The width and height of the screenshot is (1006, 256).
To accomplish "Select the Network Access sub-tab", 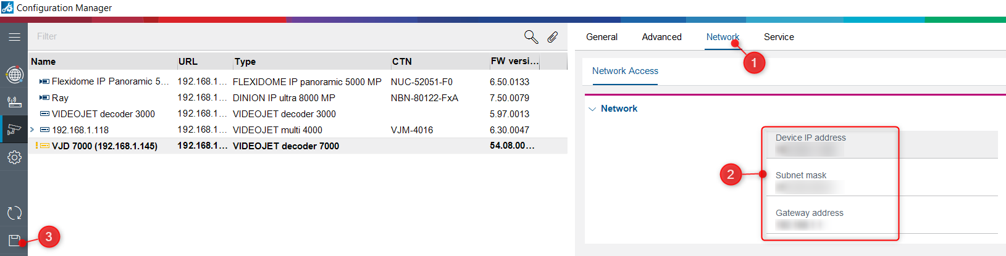I will (x=625, y=71).
